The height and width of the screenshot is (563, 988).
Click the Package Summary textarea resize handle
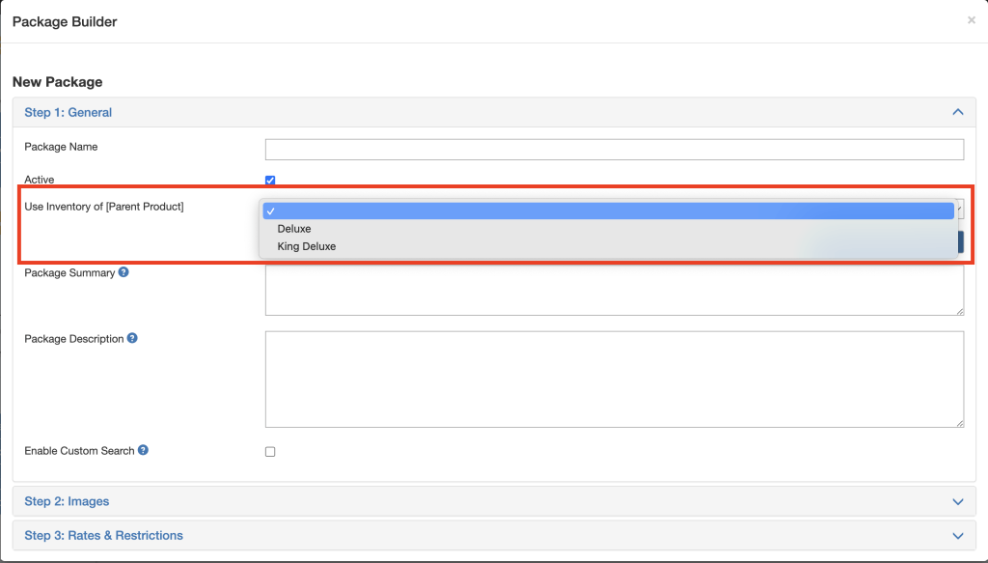pyautogui.click(x=960, y=311)
